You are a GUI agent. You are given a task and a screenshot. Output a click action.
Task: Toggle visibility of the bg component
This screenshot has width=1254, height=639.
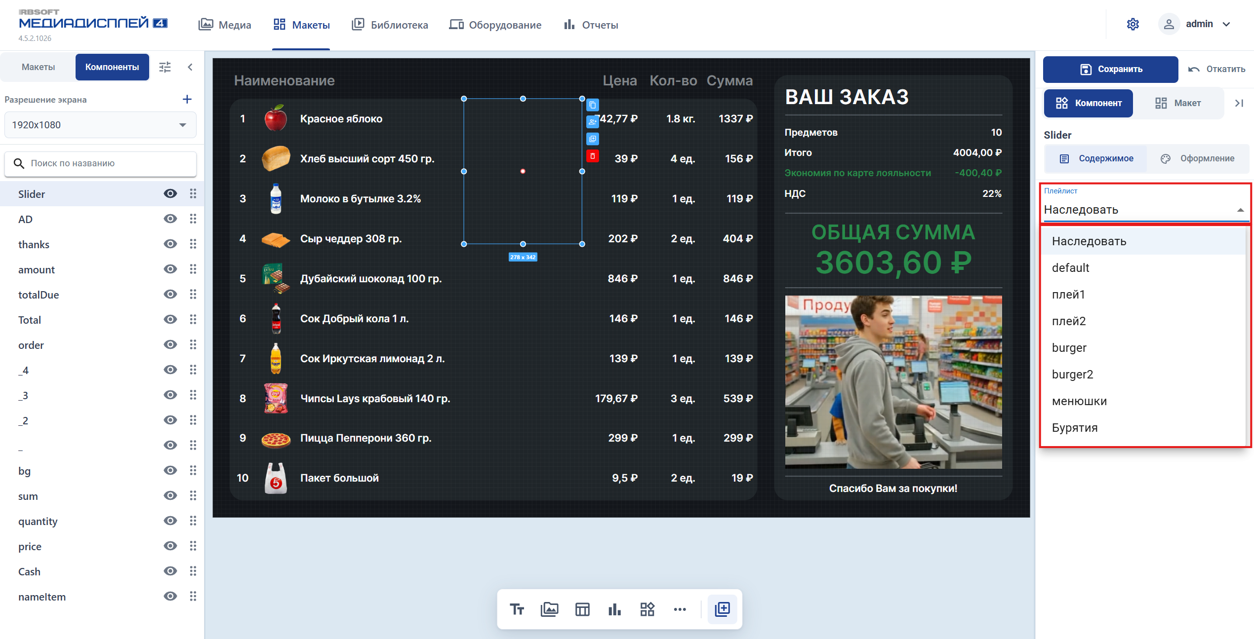click(x=170, y=471)
